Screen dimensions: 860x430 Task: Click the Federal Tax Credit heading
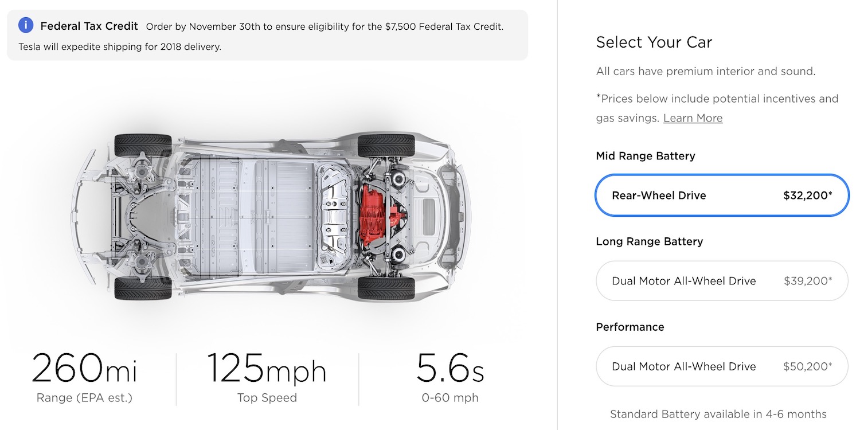pos(89,26)
